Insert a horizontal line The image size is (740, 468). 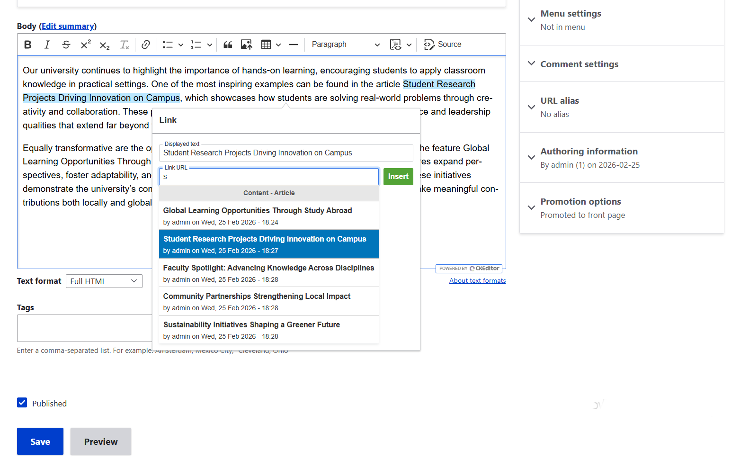(294, 44)
